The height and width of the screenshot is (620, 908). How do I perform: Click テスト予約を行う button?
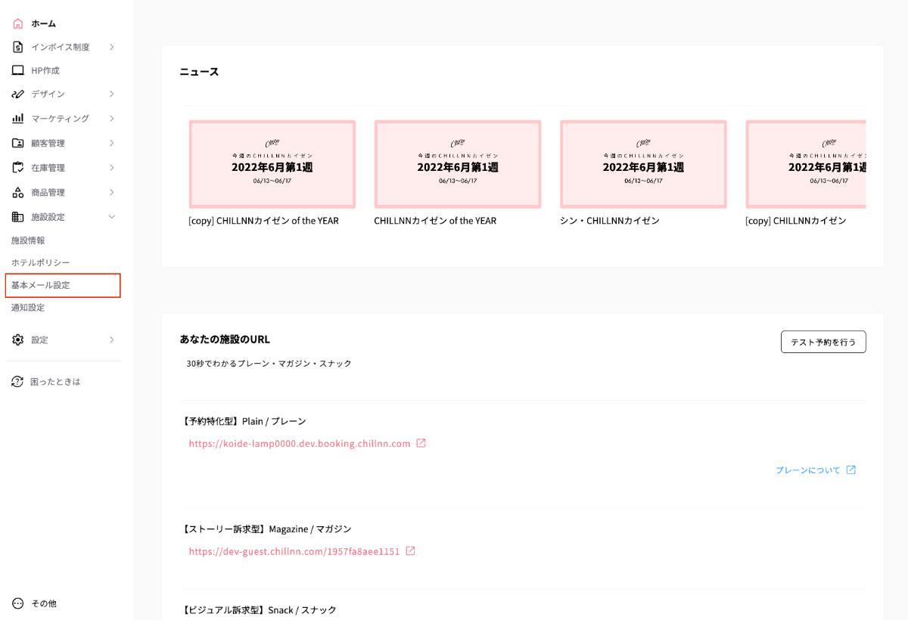823,342
